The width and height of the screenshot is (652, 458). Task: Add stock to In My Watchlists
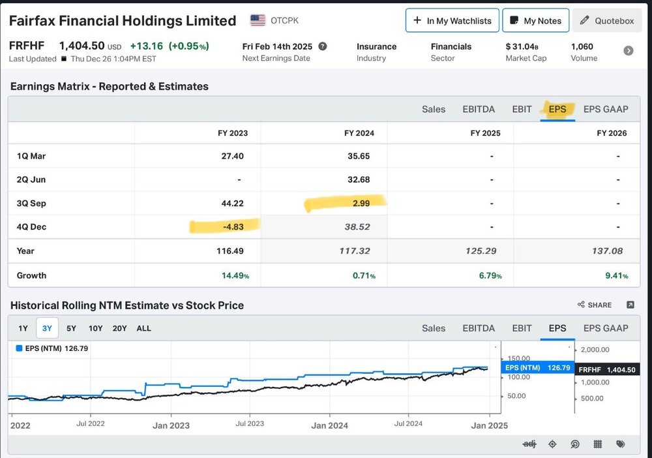[452, 20]
